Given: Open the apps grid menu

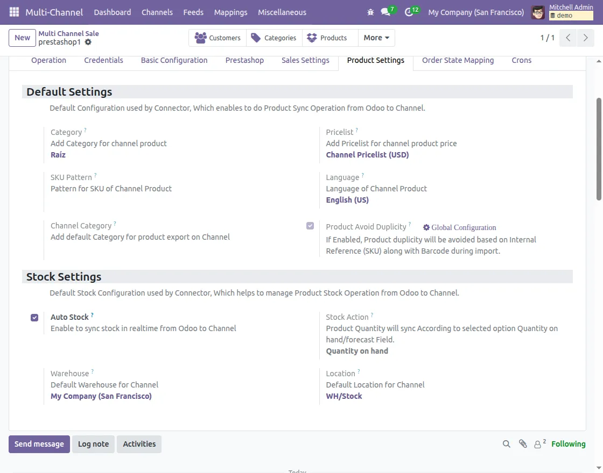Looking at the screenshot, I should (13, 12).
